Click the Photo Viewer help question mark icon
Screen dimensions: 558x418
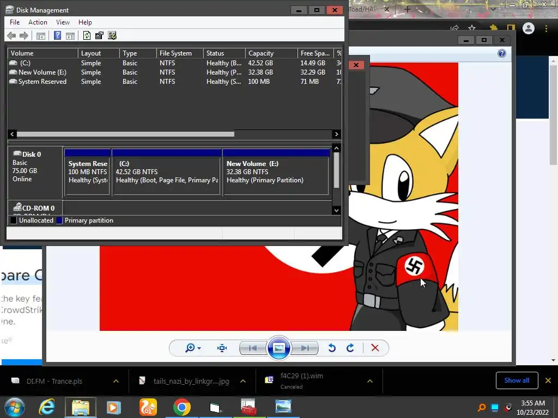[502, 53]
